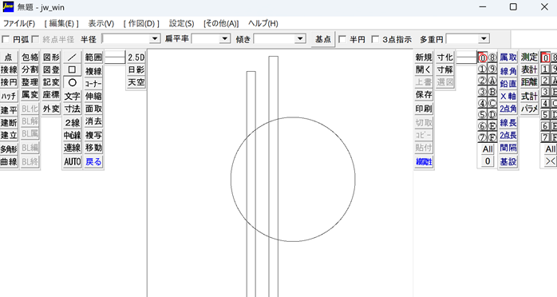
Task: Click the 文字 (text) tool button
Action: click(72, 97)
